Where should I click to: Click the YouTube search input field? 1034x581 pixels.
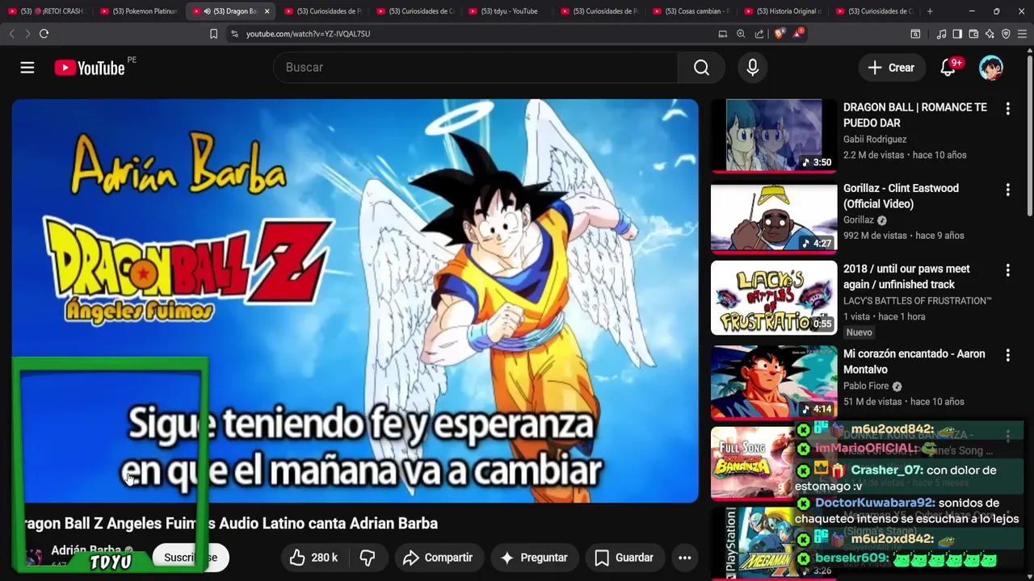(475, 68)
